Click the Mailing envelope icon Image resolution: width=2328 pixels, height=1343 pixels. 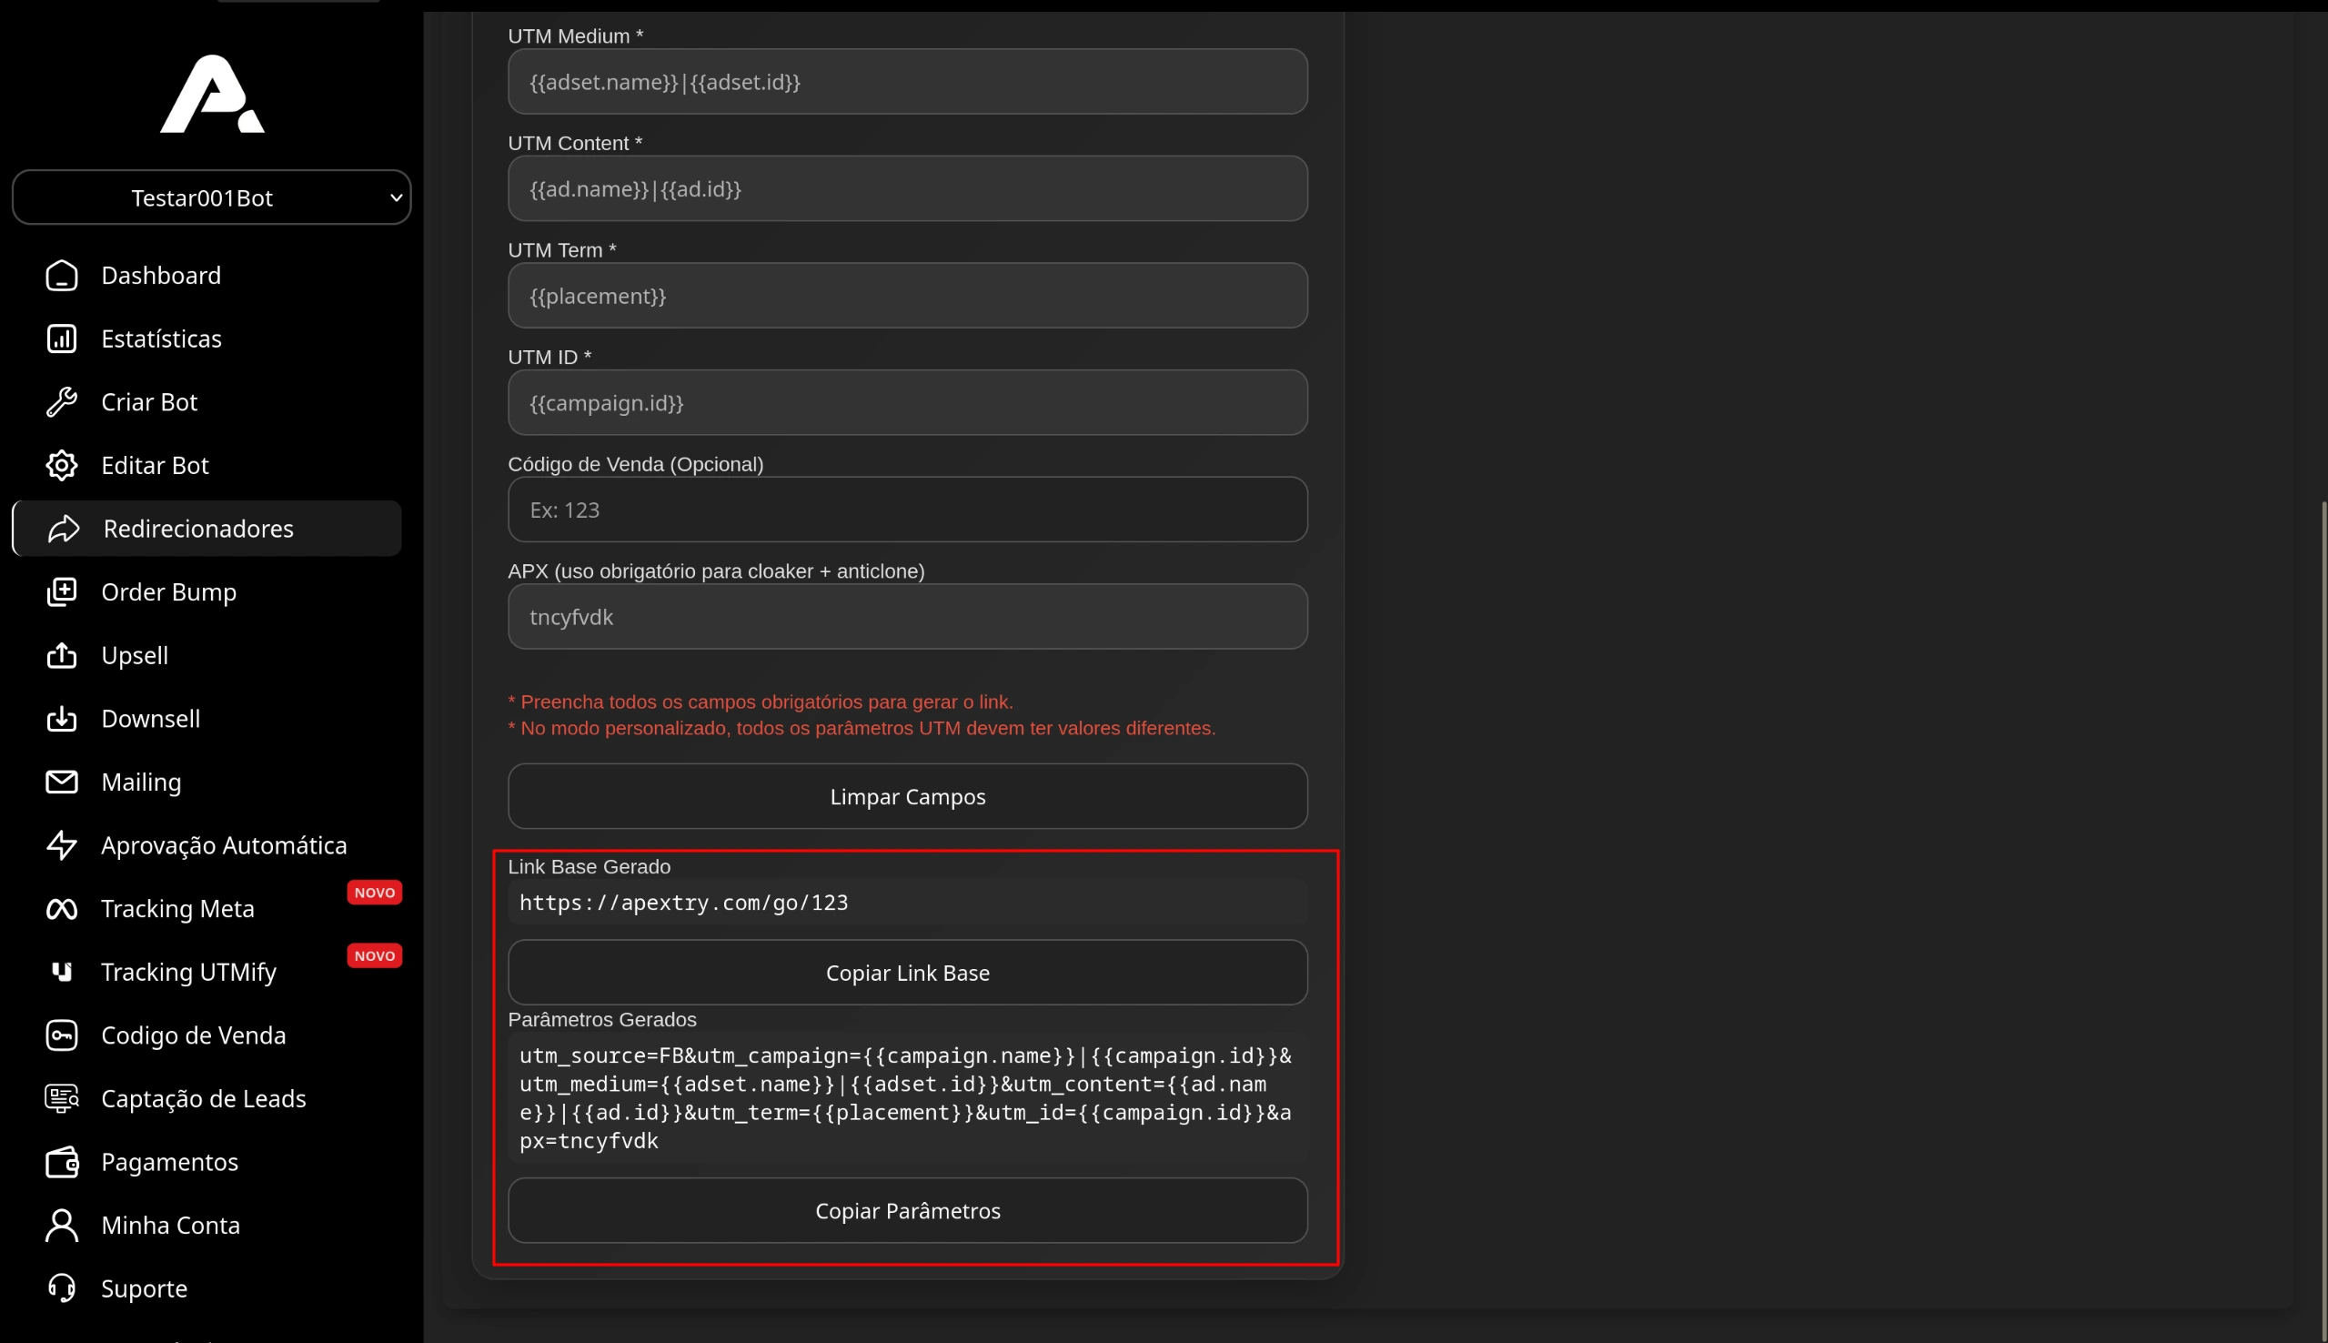tap(62, 783)
